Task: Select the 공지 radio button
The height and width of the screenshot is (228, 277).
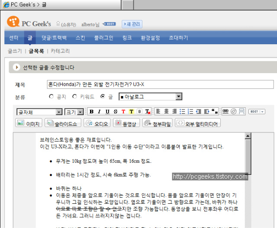Action: 51,96
